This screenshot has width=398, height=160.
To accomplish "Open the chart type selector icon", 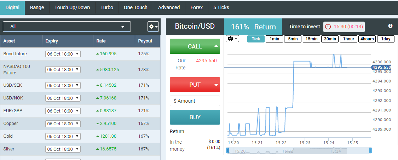I will point(232,39).
